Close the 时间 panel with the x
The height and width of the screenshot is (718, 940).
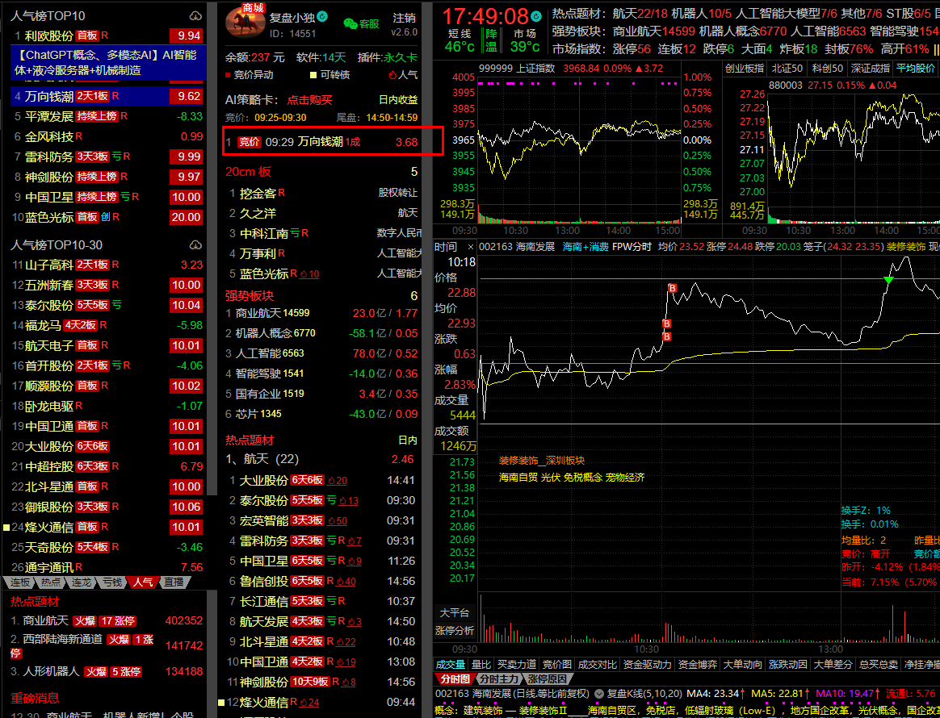coord(469,246)
